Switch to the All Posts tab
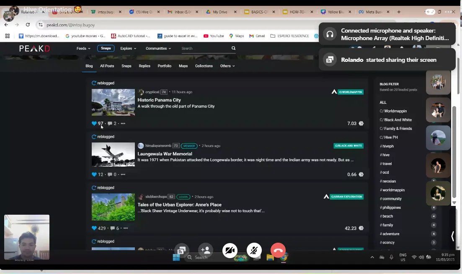462x274 pixels. tap(107, 66)
